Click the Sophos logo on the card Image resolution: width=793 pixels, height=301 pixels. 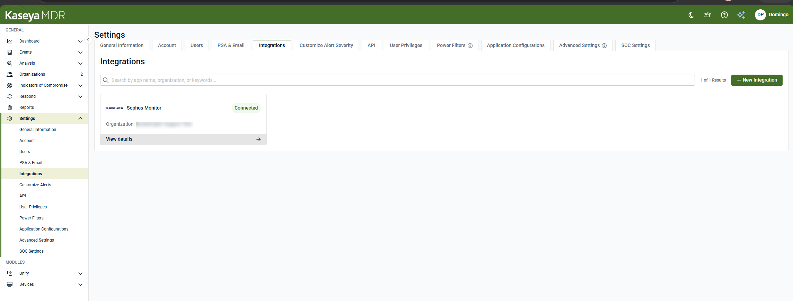tap(114, 108)
